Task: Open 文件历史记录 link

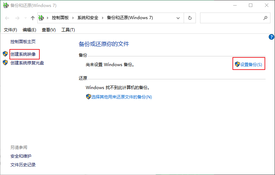Action: click(23, 165)
